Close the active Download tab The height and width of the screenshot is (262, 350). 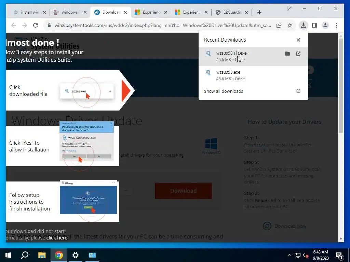pyautogui.click(x=125, y=12)
